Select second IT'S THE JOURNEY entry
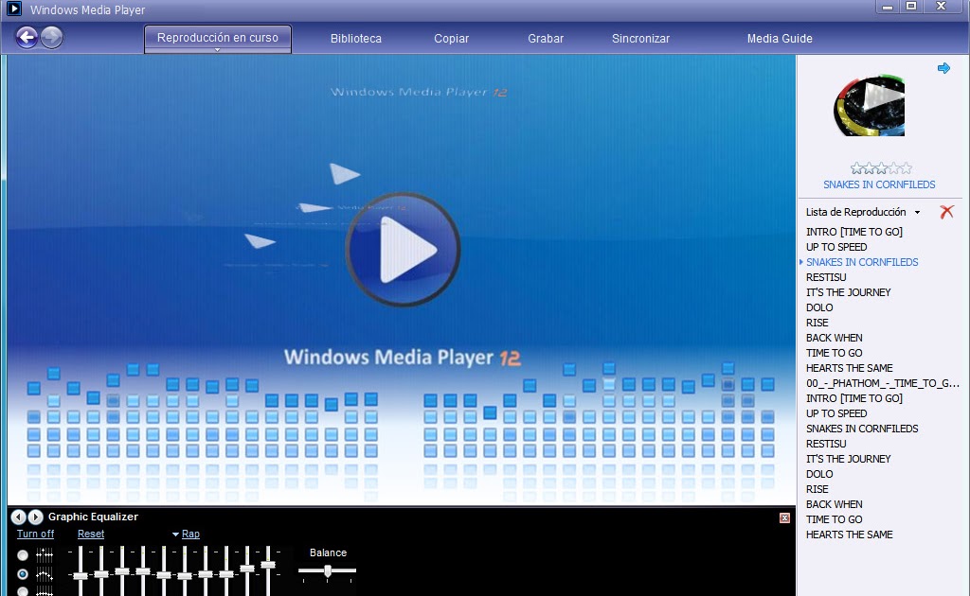Screen dimensions: 970x596 coord(848,459)
